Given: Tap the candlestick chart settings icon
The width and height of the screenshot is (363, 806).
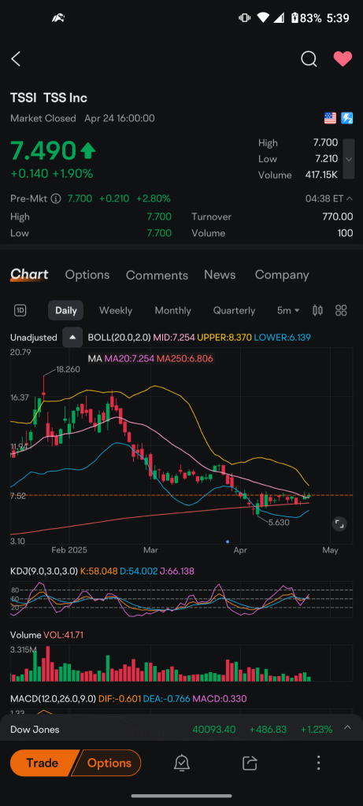Looking at the screenshot, I should tap(318, 310).
